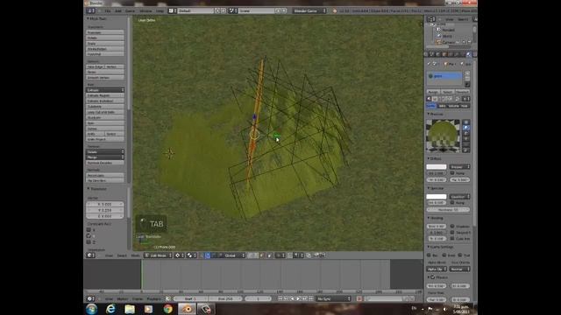
Task: Add a new material slot
Action: coord(467,73)
